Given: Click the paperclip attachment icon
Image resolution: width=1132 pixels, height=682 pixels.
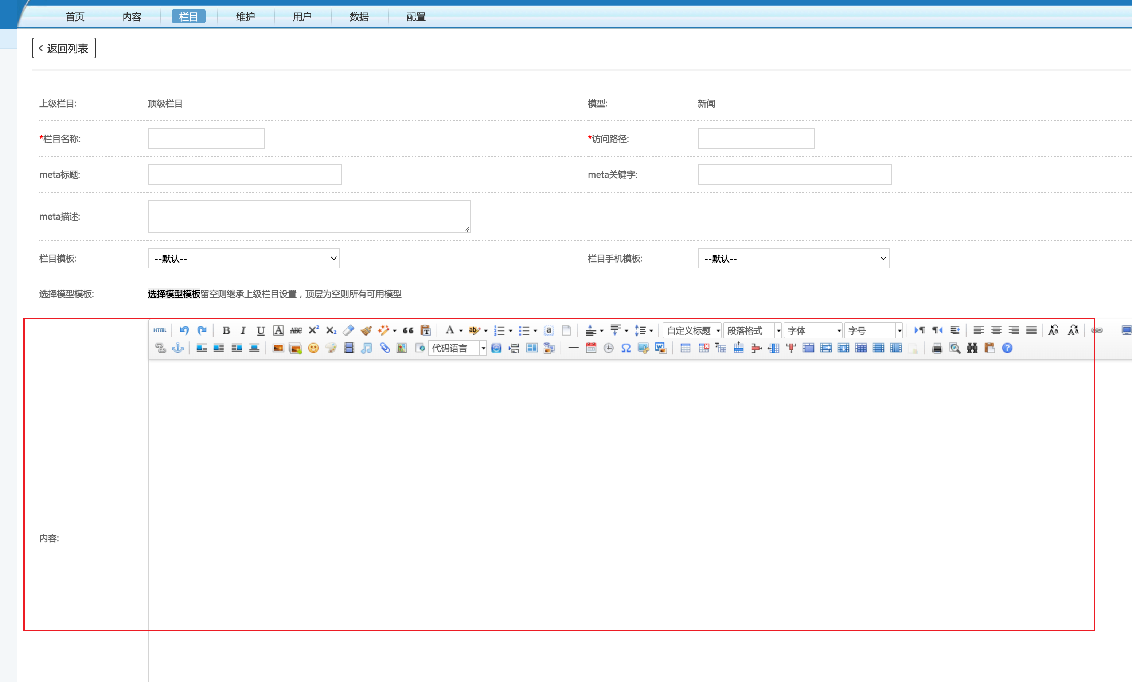Looking at the screenshot, I should tap(385, 348).
